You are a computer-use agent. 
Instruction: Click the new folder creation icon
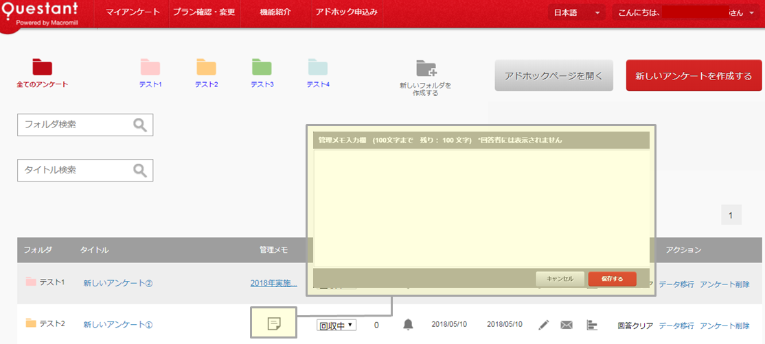coord(426,69)
